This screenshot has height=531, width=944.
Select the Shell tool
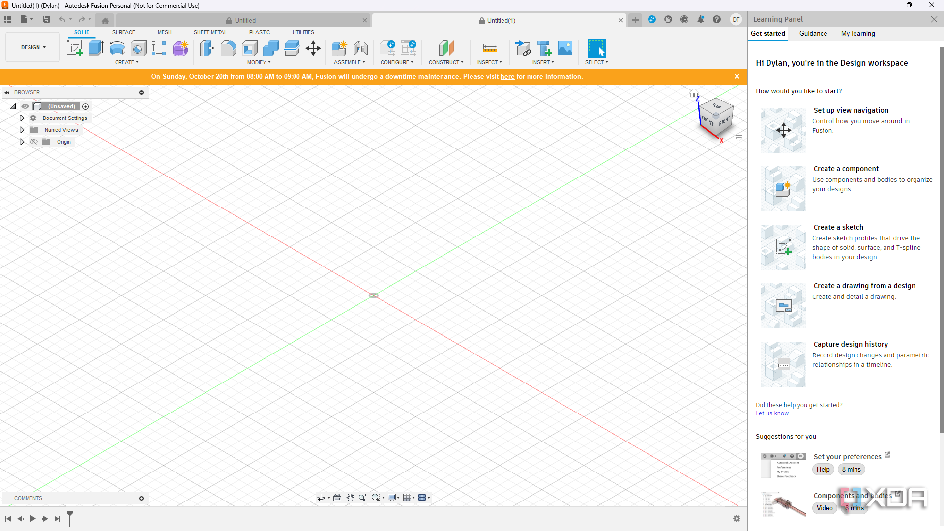250,48
